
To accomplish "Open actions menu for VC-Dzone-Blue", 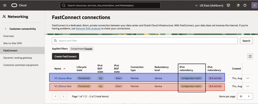I will pos(248,78).
